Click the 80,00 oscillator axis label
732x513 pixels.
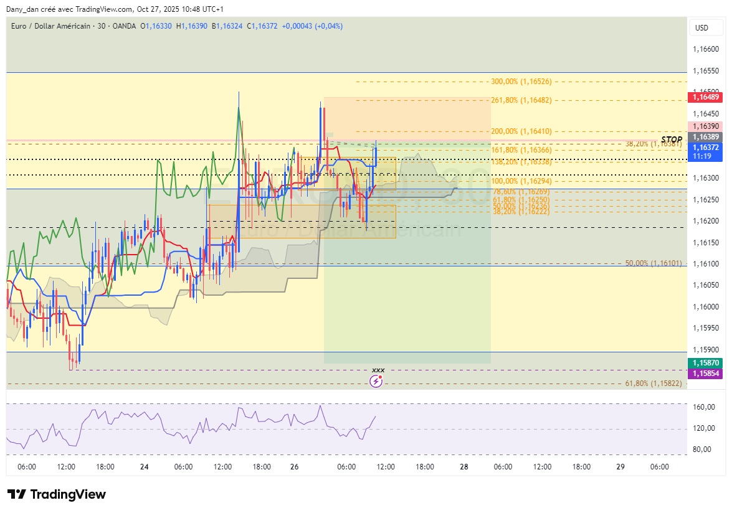702,449
